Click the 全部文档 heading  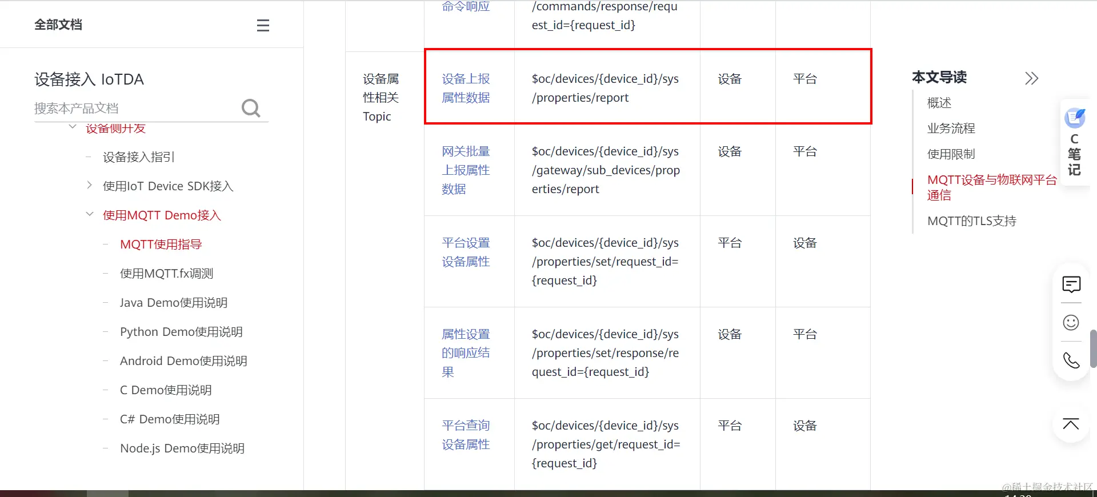coord(58,25)
